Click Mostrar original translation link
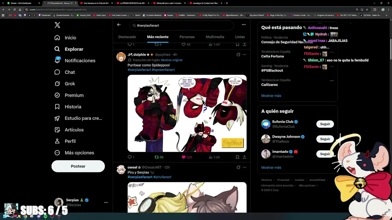 tap(171, 60)
